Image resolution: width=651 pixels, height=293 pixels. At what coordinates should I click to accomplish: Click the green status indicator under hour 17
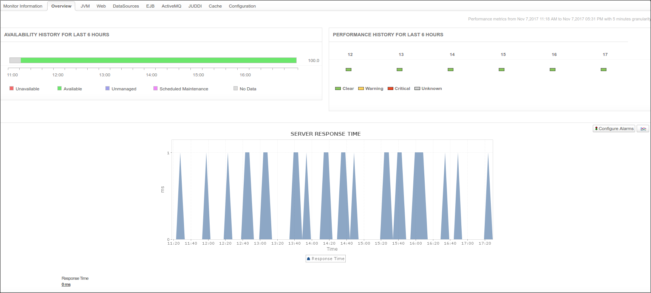click(x=603, y=70)
